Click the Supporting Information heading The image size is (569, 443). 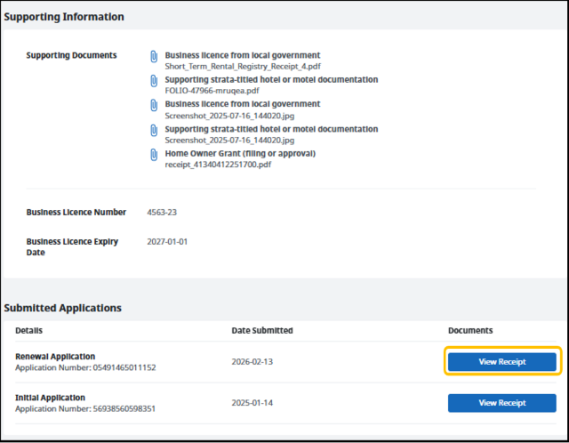click(x=64, y=17)
